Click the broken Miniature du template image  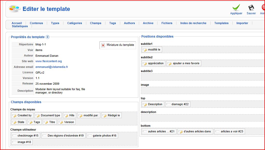tap(103, 45)
